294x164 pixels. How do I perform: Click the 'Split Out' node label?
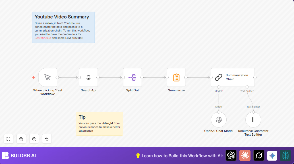132,90
